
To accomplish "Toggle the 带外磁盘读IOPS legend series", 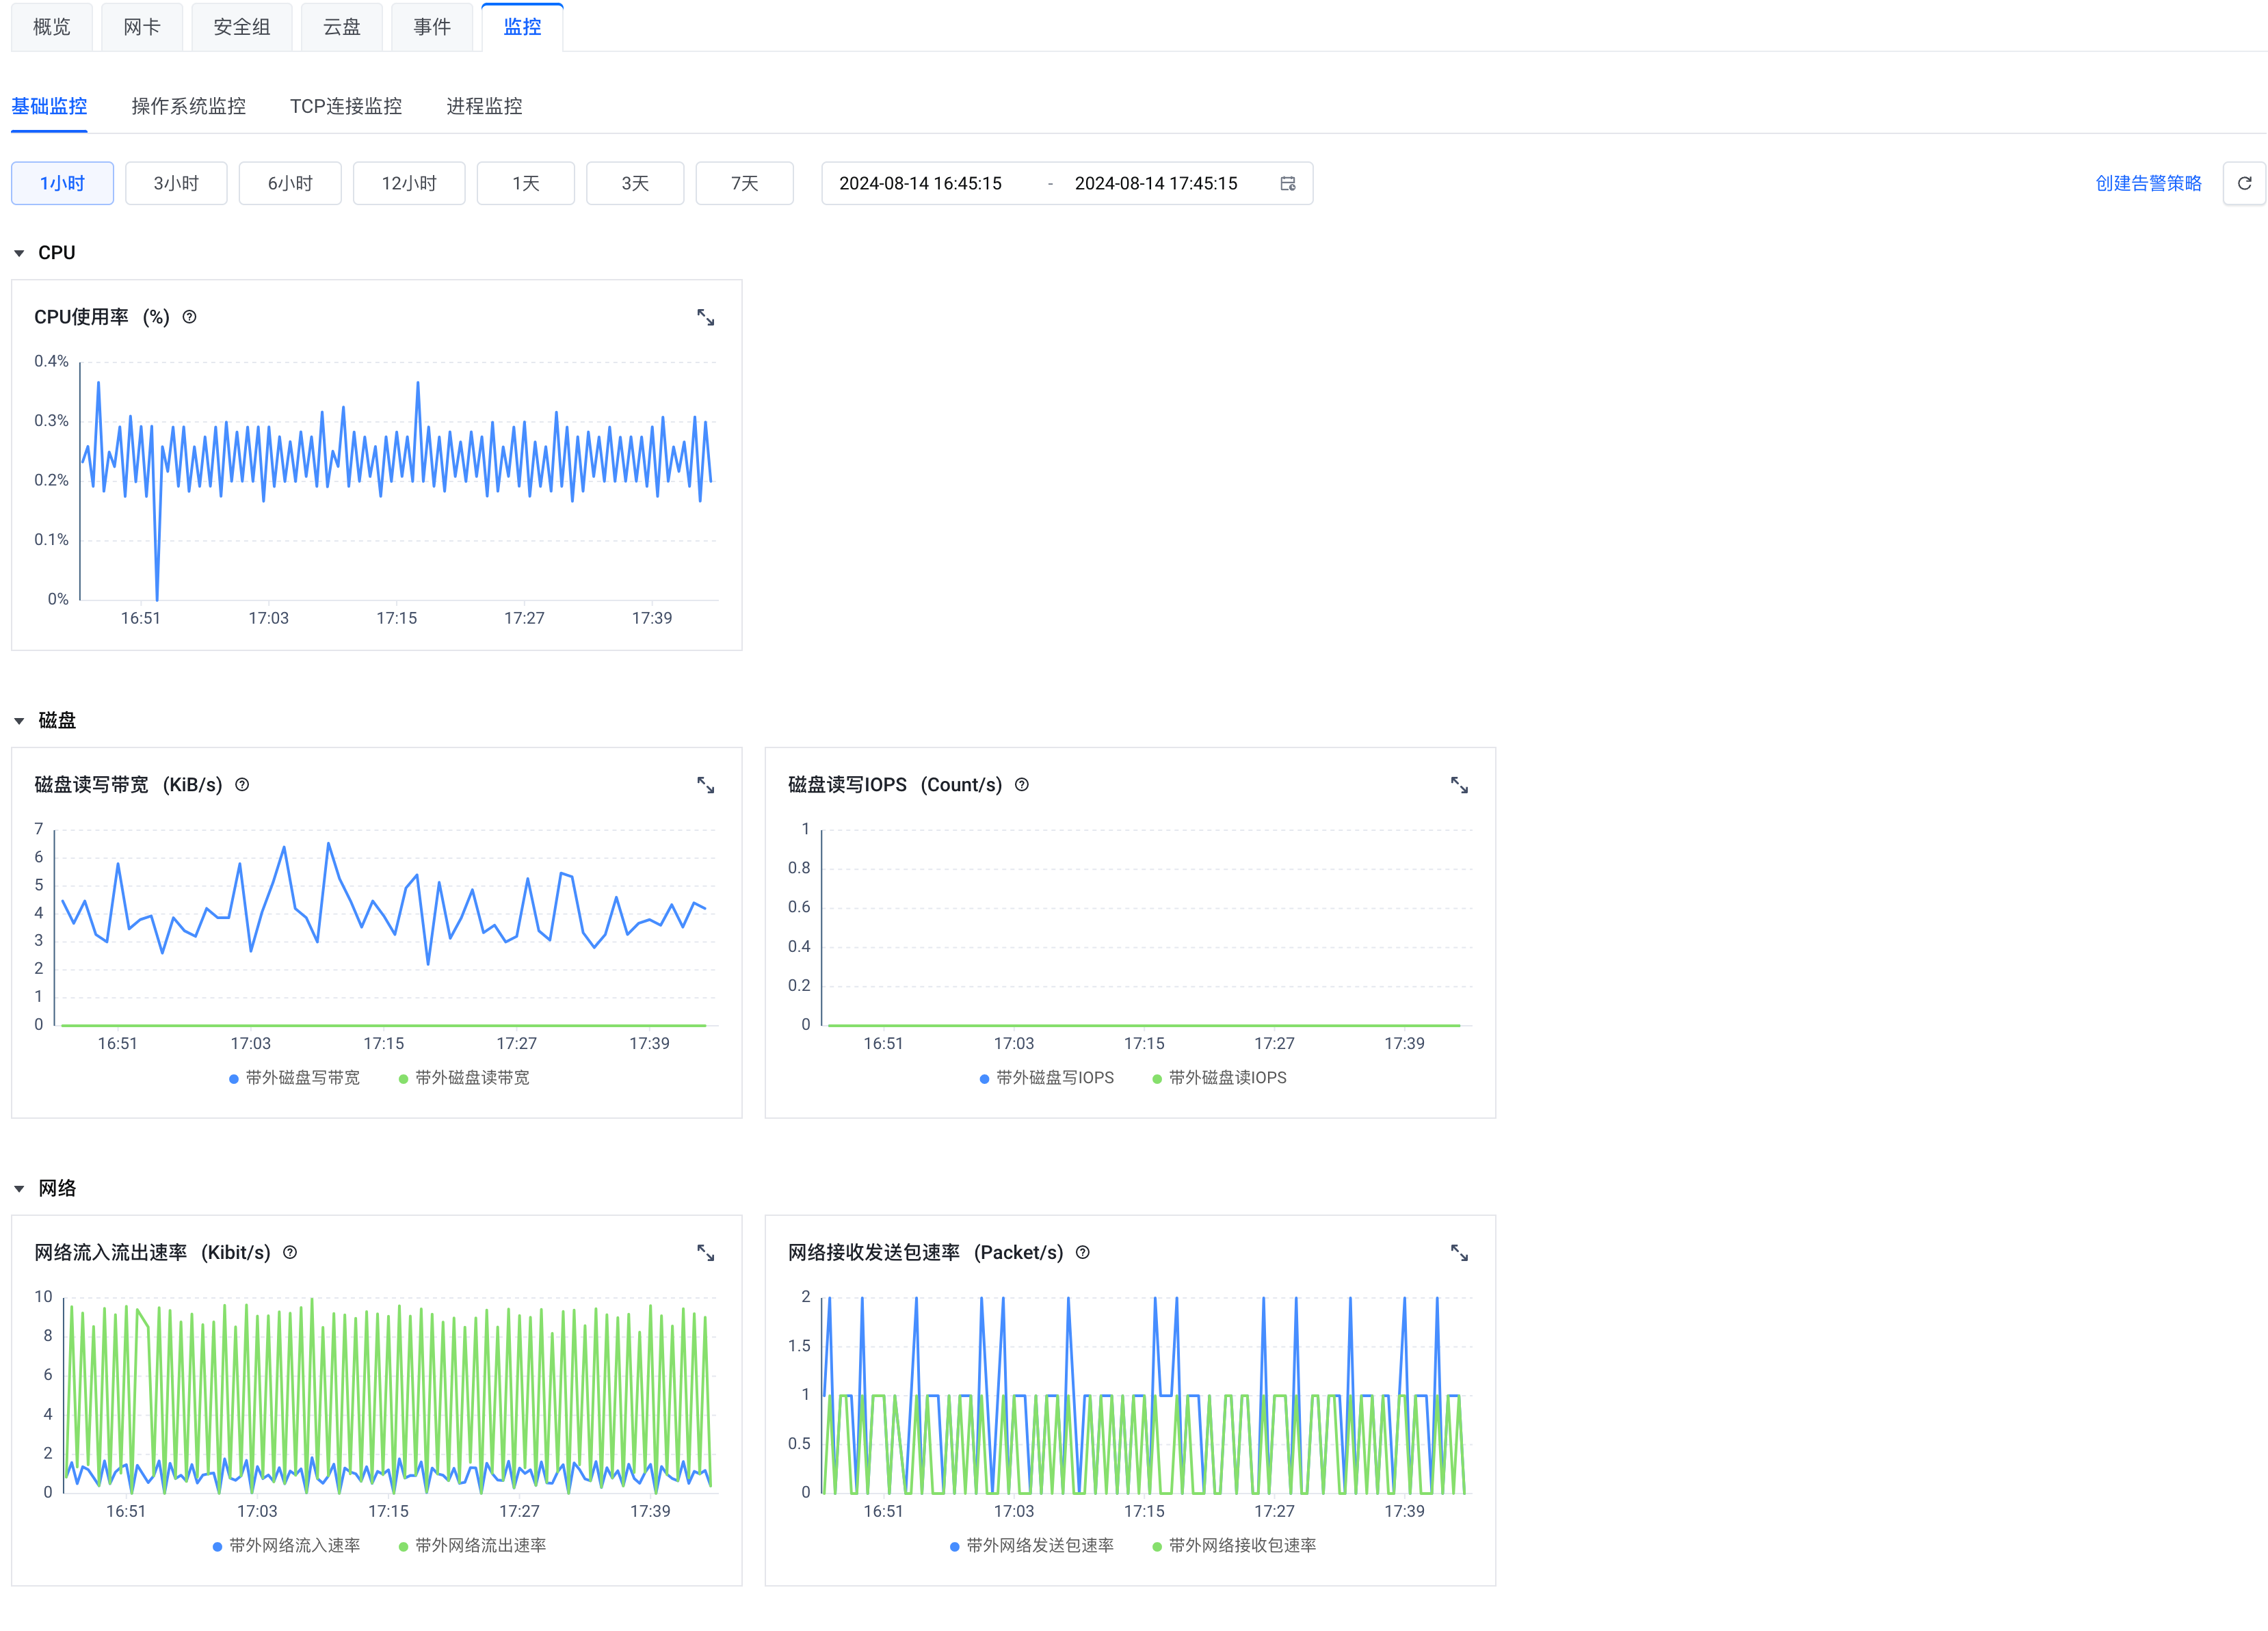I will tap(1219, 1078).
